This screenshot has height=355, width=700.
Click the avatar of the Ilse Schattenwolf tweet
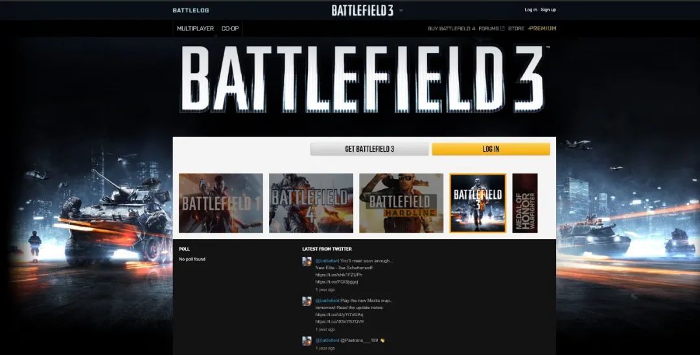click(307, 261)
